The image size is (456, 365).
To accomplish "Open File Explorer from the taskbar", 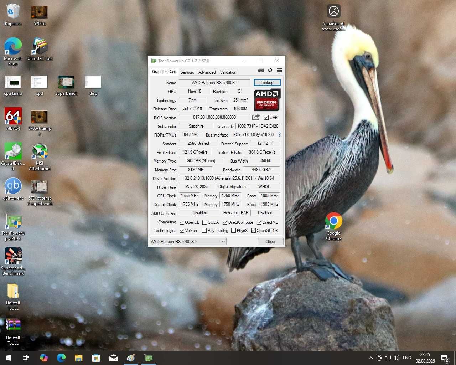I will click(x=79, y=358).
